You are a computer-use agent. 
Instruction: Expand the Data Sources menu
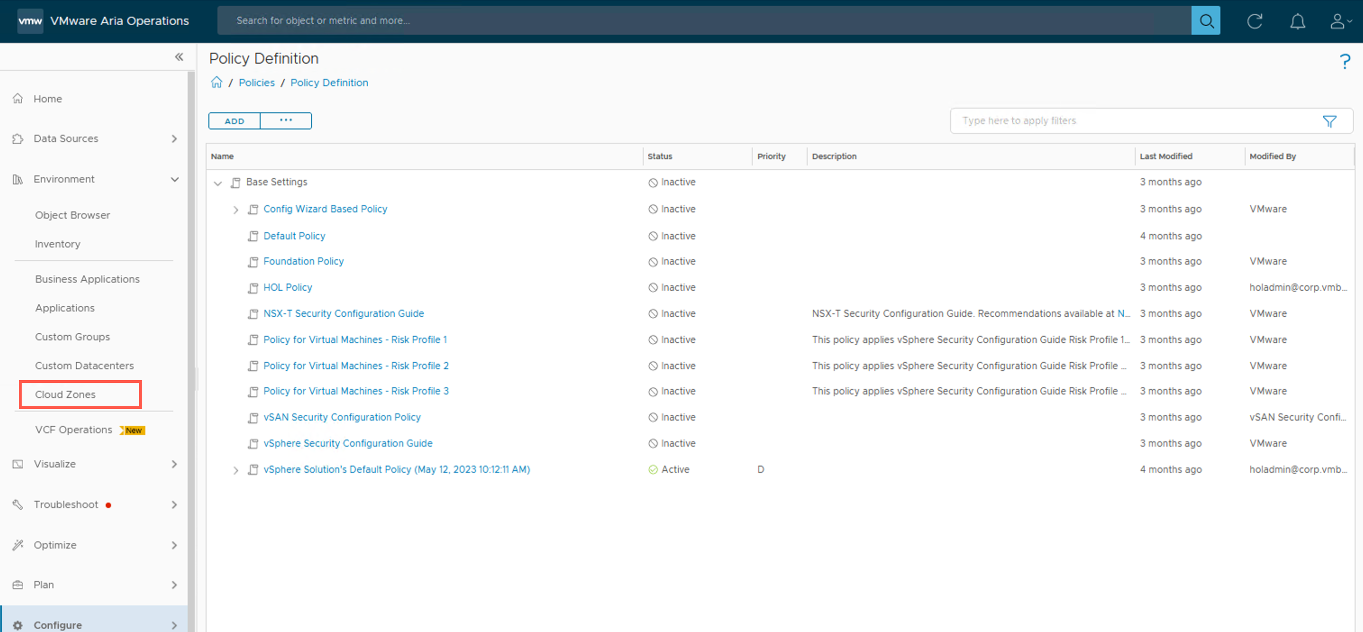[174, 139]
